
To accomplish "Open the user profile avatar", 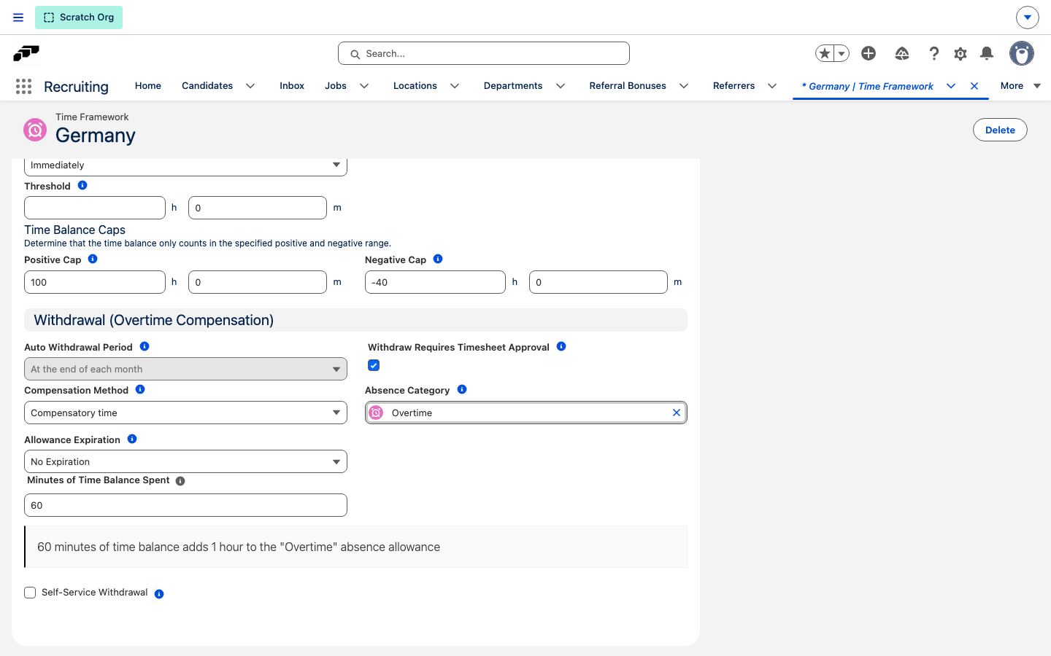I will (x=1022, y=53).
